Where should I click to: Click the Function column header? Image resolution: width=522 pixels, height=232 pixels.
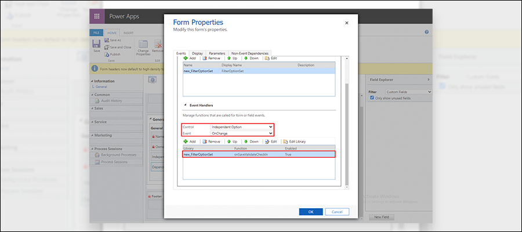[x=240, y=148]
